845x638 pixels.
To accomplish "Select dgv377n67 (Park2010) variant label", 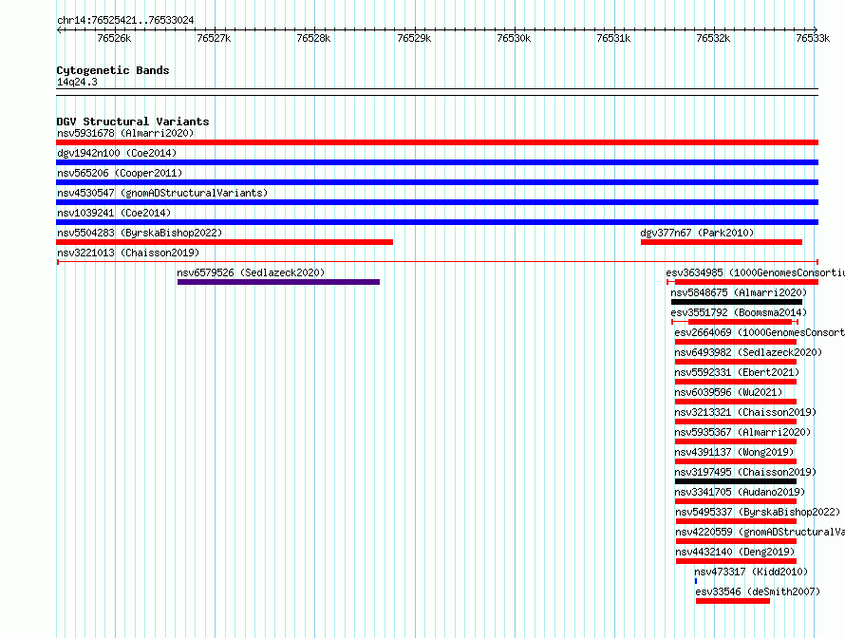I will pyautogui.click(x=697, y=233).
